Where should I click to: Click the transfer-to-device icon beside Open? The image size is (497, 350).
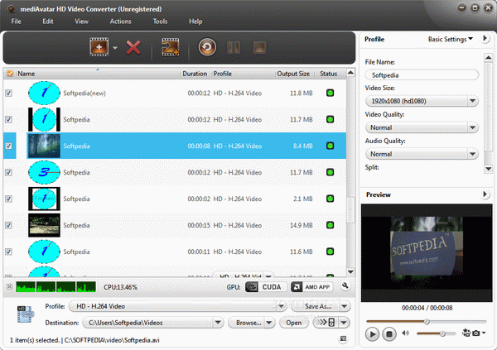coord(326,323)
